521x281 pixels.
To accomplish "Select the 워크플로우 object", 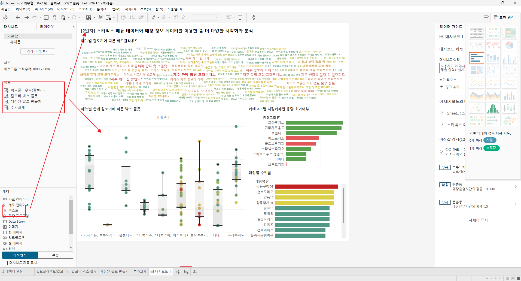I will pos(16,238).
